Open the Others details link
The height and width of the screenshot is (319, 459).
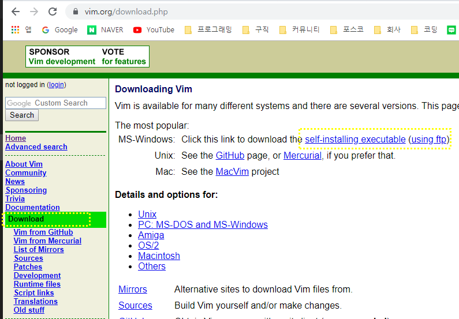[x=152, y=267]
